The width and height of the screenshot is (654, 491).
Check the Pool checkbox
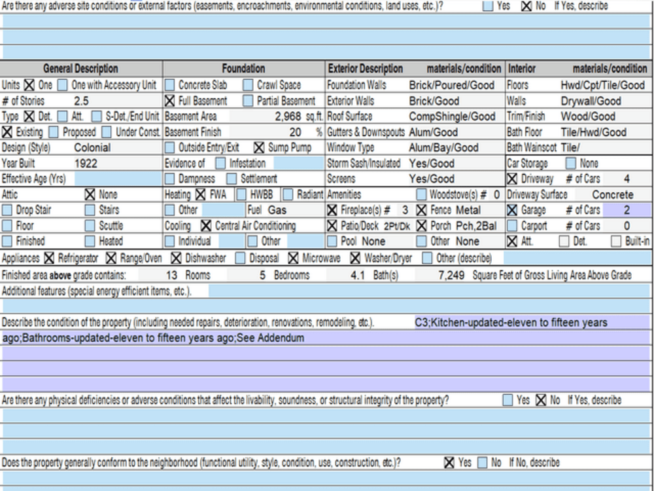click(x=332, y=242)
